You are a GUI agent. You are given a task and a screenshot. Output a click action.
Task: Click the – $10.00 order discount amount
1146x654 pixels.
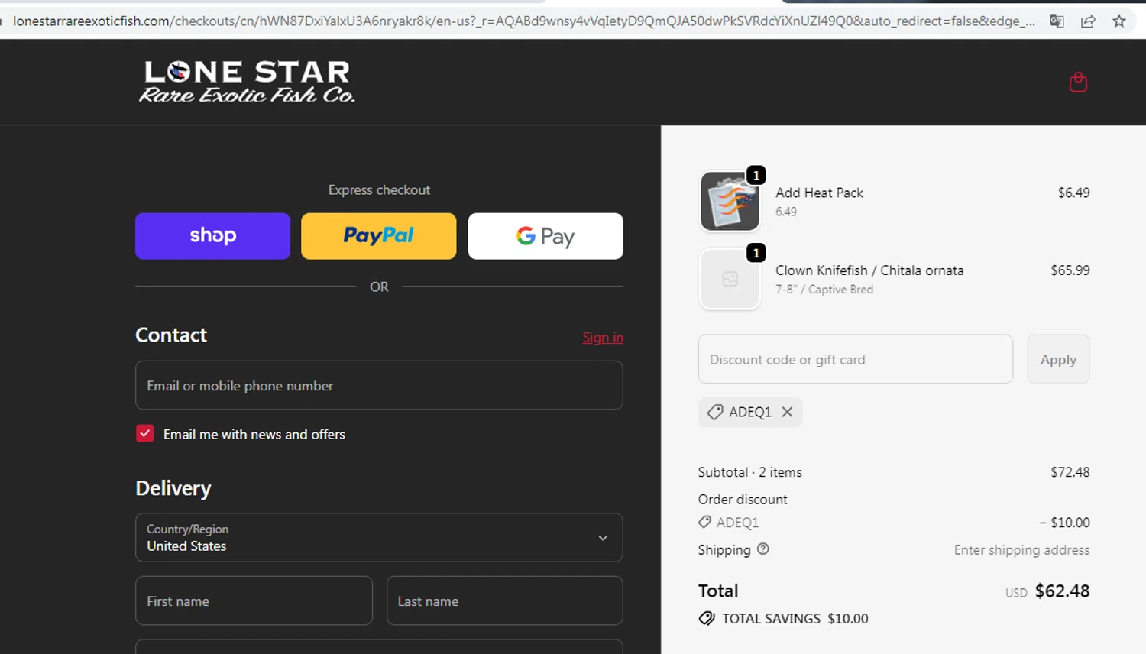point(1064,523)
